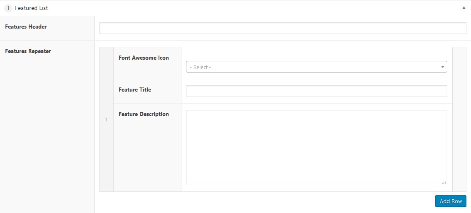471x213 pixels.
Task: Click the Features Repeater label
Action: [x=28, y=51]
